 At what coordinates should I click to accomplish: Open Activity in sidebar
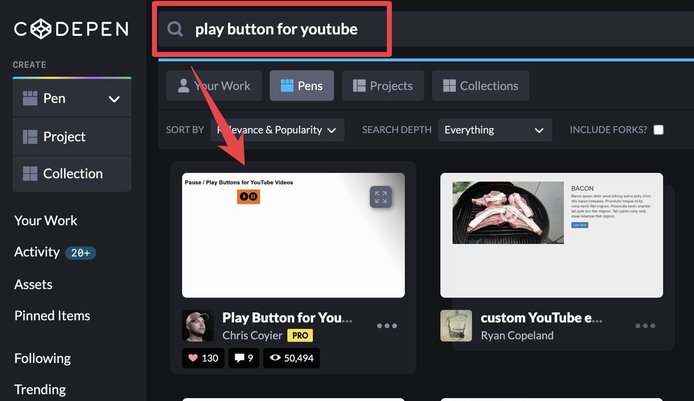37,252
